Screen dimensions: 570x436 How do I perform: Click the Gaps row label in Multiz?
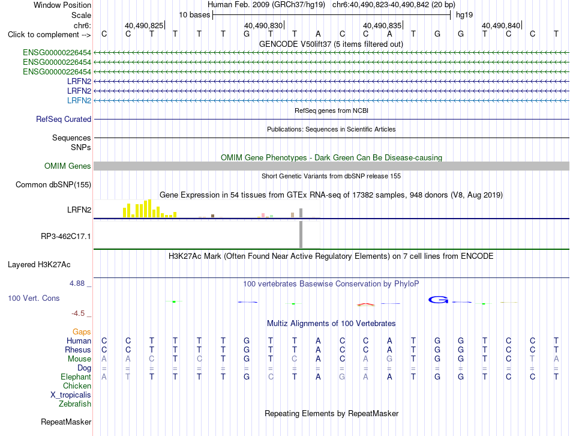[x=82, y=332]
